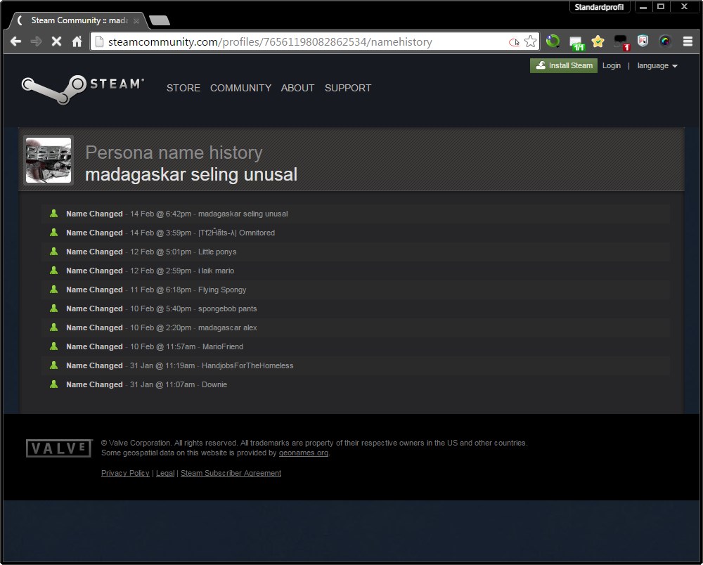Open the green circular extension icon
The height and width of the screenshot is (565, 703).
pyautogui.click(x=553, y=41)
